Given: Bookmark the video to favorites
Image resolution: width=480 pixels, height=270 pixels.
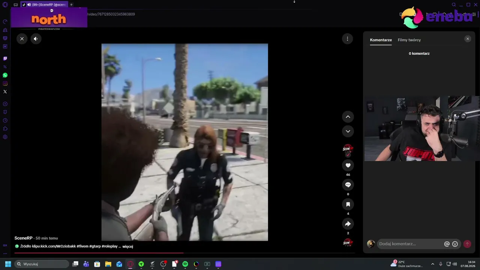Looking at the screenshot, I should coord(348,204).
